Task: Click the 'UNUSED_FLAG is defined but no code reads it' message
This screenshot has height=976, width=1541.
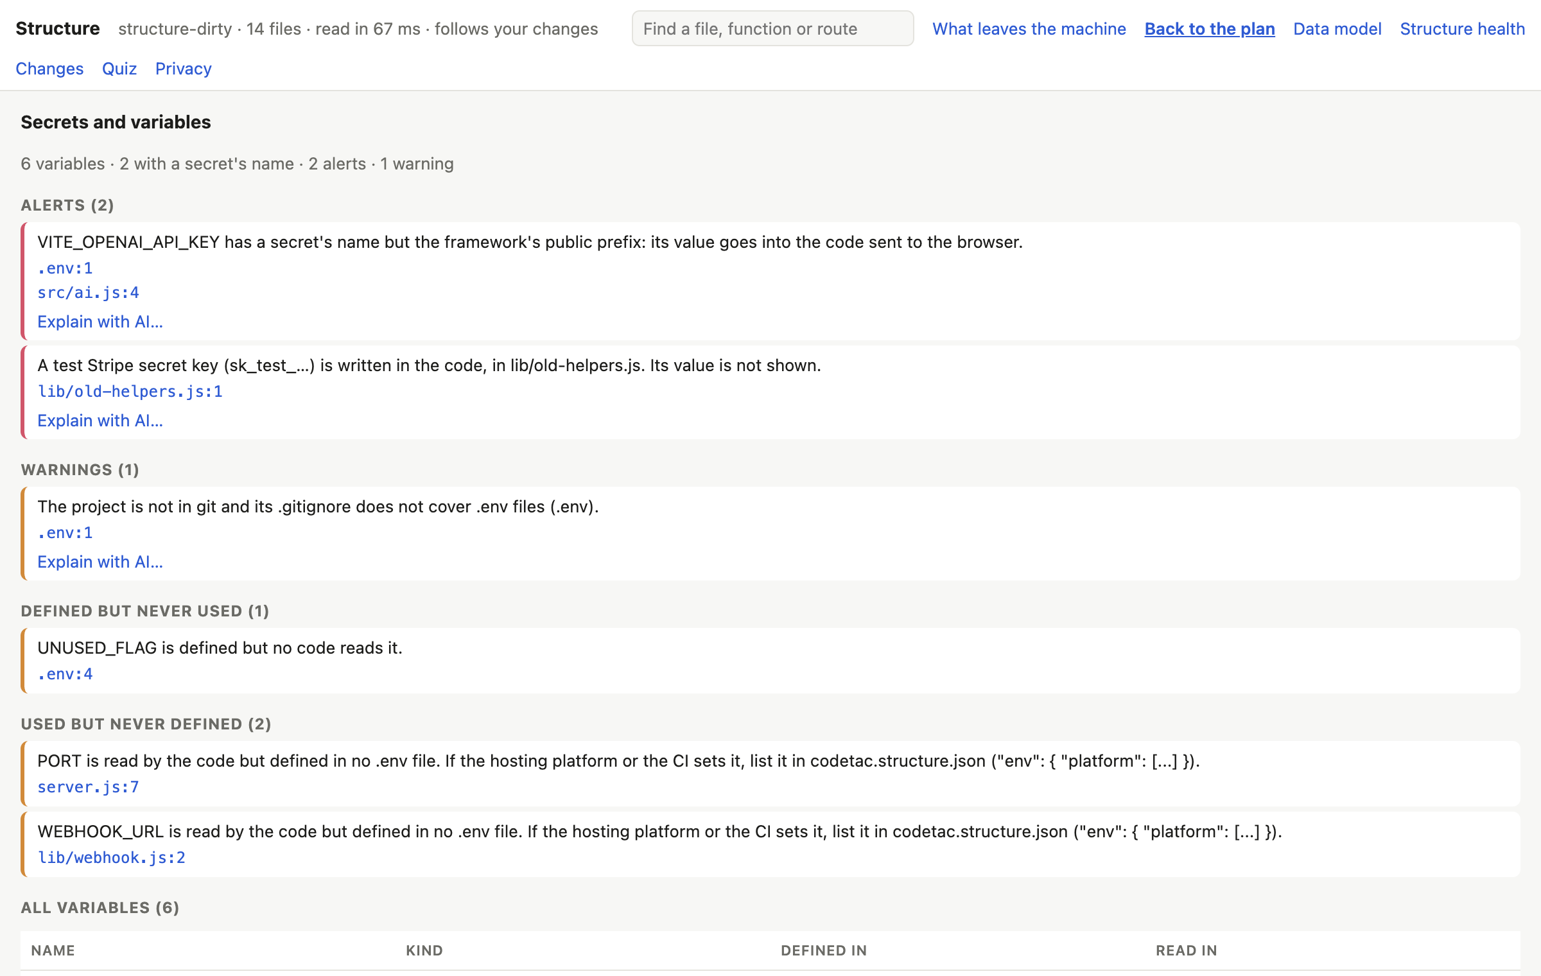Action: (220, 648)
